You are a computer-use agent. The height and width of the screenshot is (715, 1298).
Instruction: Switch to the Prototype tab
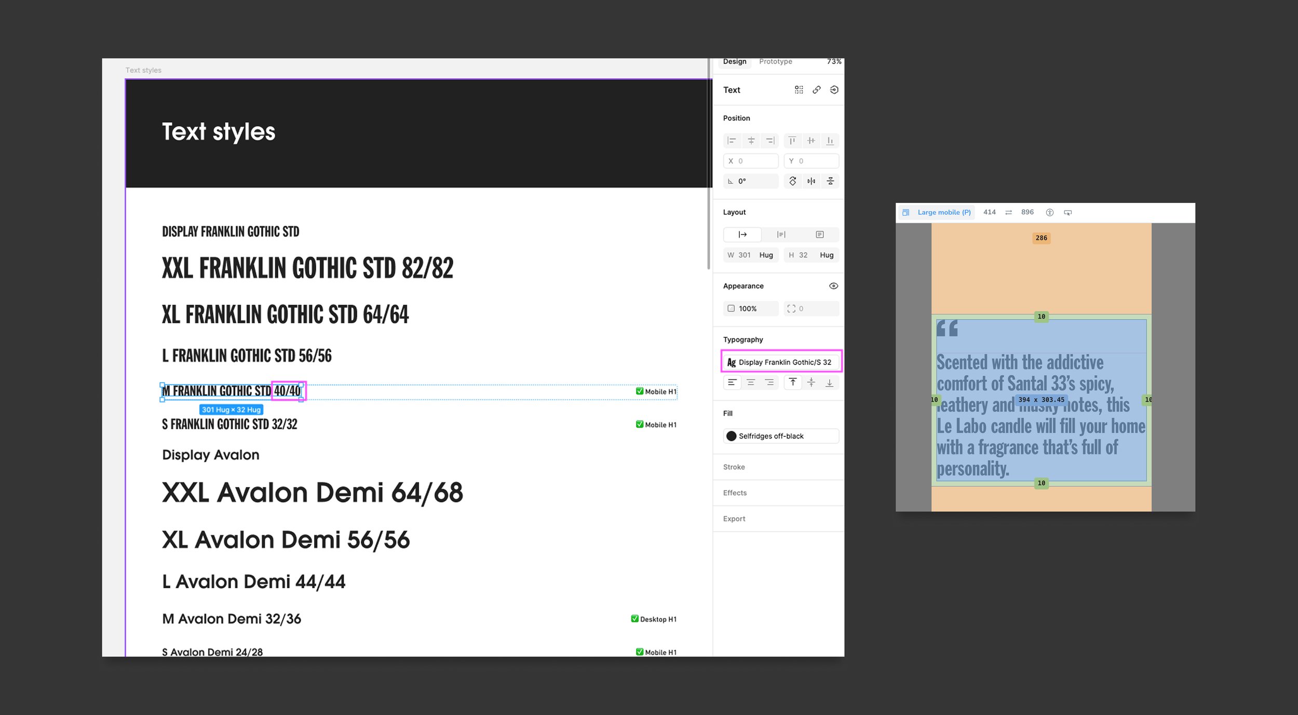775,62
